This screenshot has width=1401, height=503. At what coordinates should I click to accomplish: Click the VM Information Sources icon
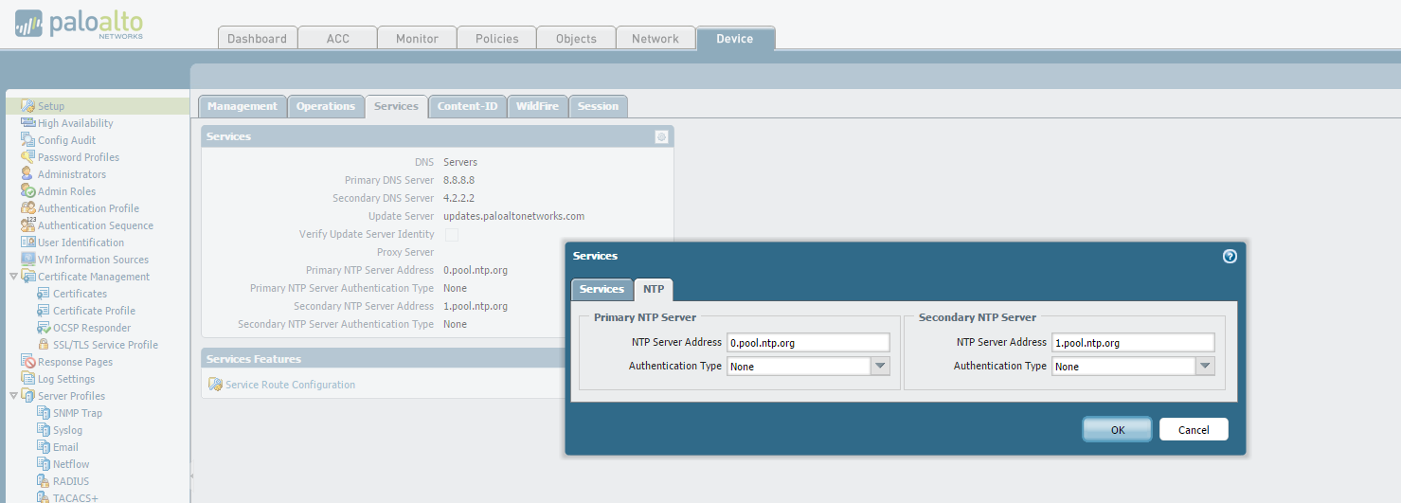(28, 260)
